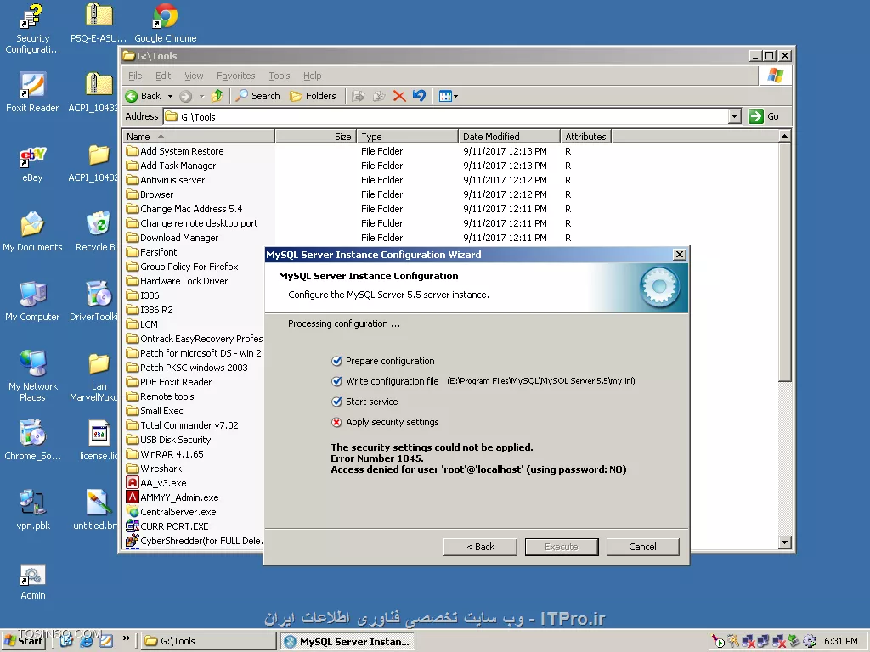
Task: Open the Address bar dropdown arrow
Action: [x=735, y=116]
